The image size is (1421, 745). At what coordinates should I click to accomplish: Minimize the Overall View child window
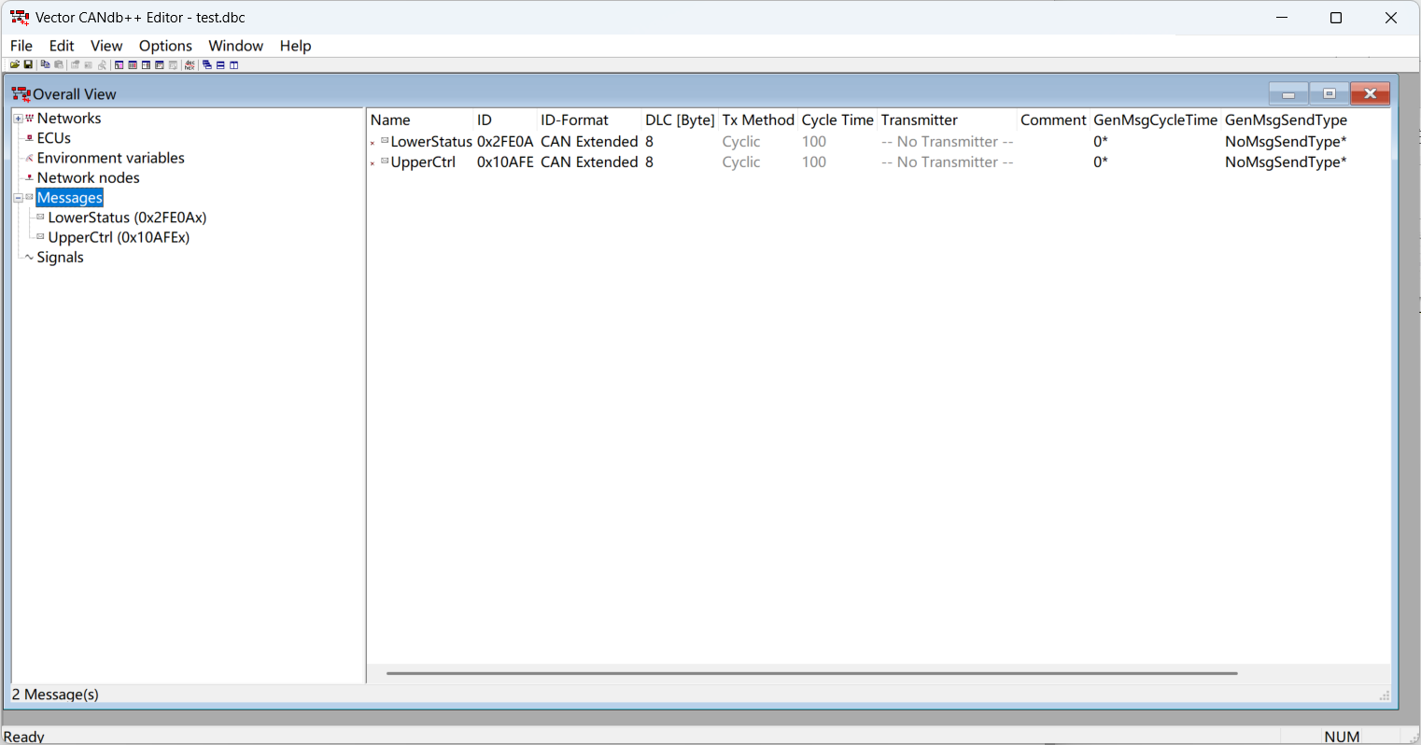1287,94
